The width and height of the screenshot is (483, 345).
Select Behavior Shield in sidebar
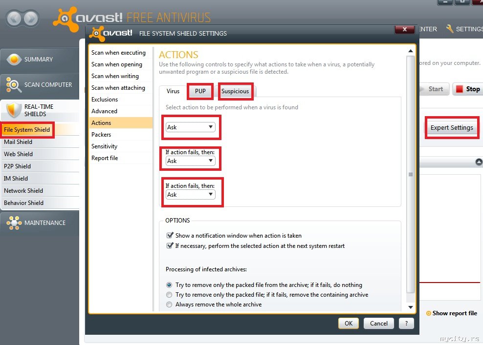pyautogui.click(x=40, y=203)
